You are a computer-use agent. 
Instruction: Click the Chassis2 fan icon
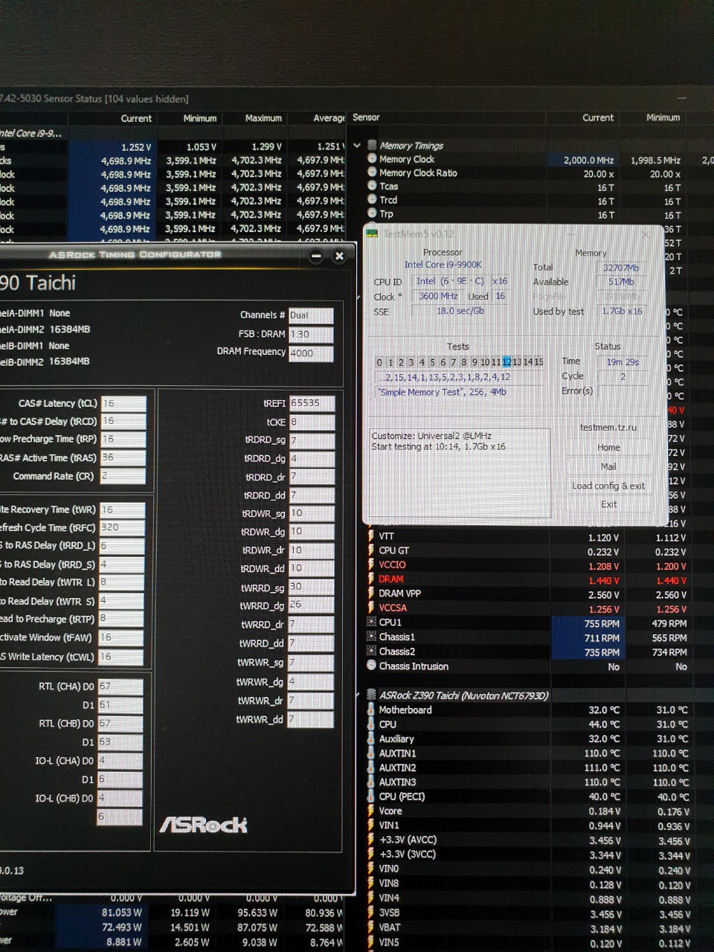click(372, 651)
